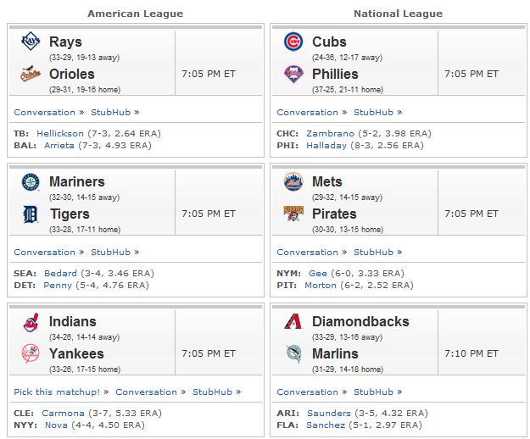Click the Pittsburgh Pirates logo

[293, 214]
